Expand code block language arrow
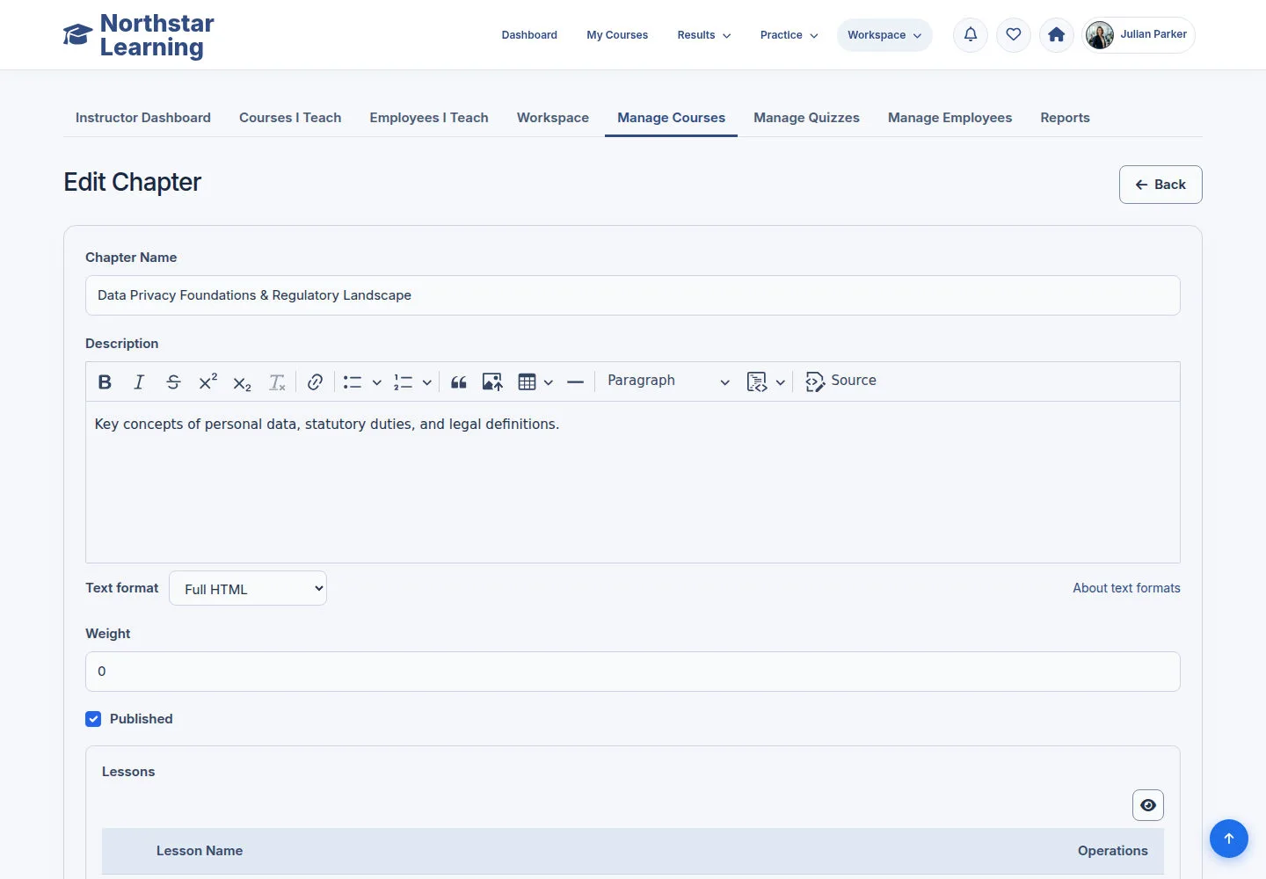This screenshot has width=1266, height=879. click(x=780, y=381)
